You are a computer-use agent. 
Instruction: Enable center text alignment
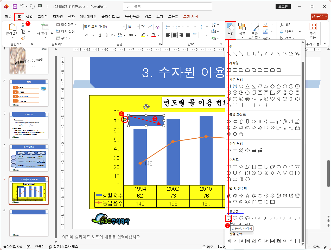coord(175,35)
